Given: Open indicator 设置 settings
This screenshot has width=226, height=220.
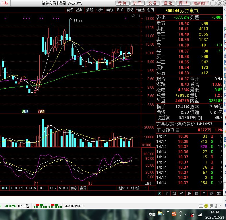Looking at the screenshot, I should [x=83, y=188].
